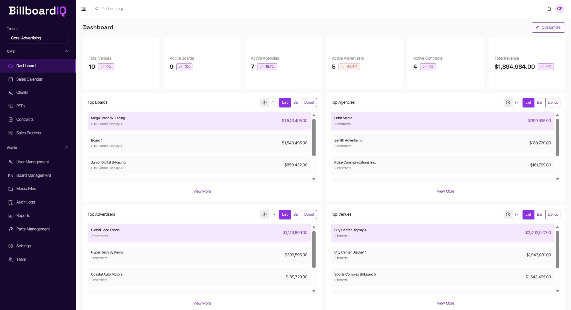571x310 pixels.
Task: Click the BillboardIQ logo
Action: point(38,11)
